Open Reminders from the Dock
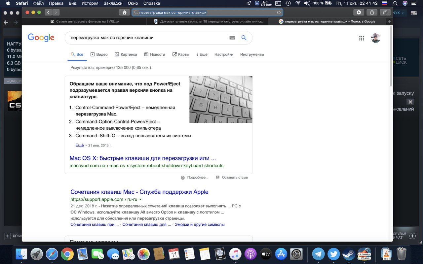Viewport: 423px width, 264px height. (x=189, y=254)
